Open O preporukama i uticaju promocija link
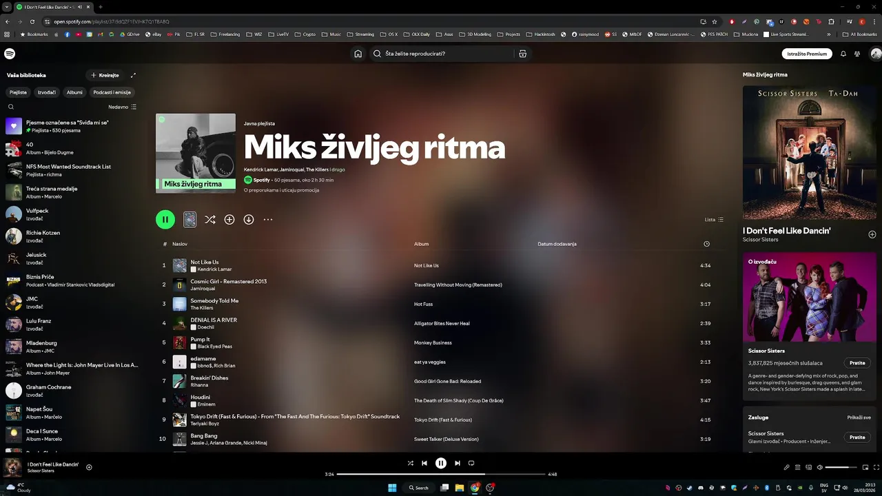Image resolution: width=882 pixels, height=496 pixels. pos(281,190)
